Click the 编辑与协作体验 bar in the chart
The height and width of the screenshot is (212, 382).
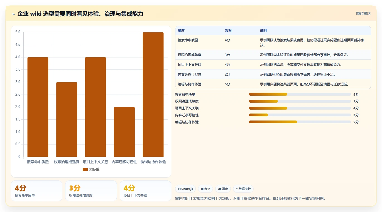(x=153, y=95)
